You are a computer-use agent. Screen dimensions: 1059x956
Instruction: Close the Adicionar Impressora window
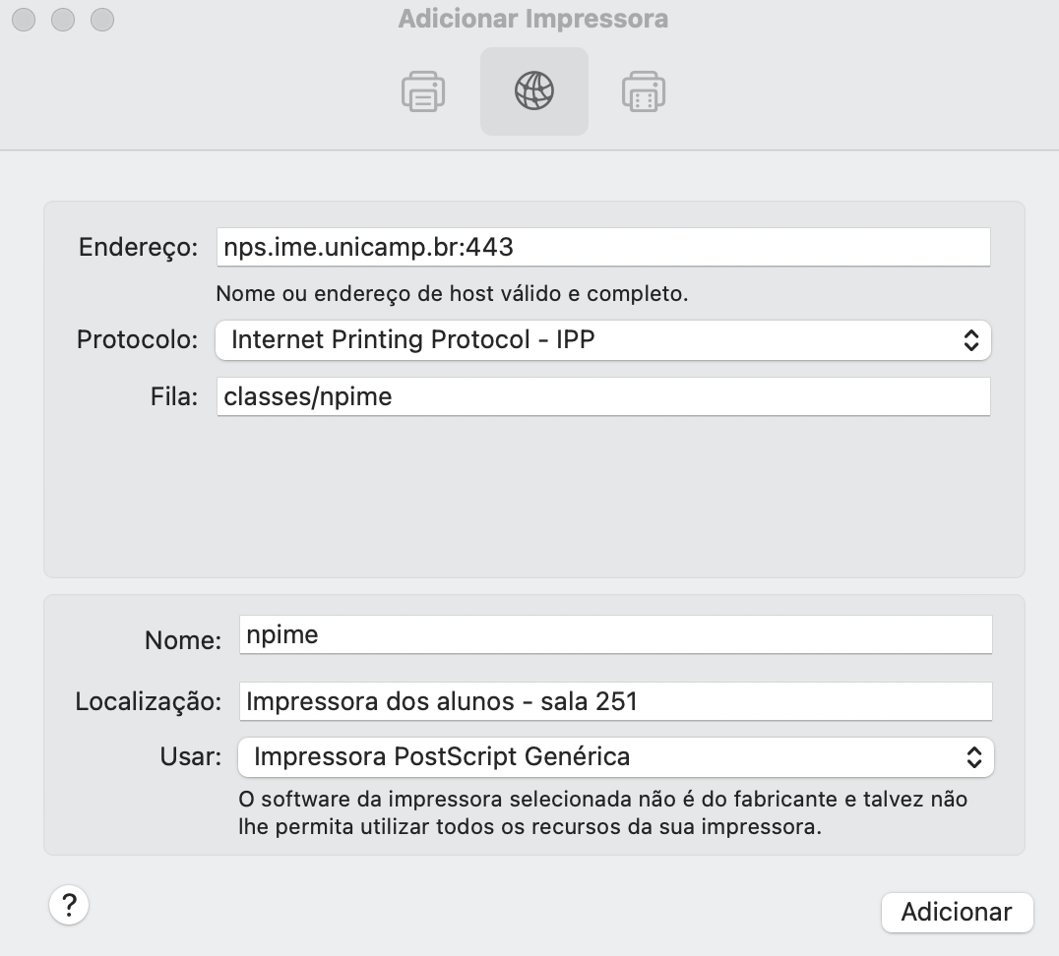(x=24, y=19)
